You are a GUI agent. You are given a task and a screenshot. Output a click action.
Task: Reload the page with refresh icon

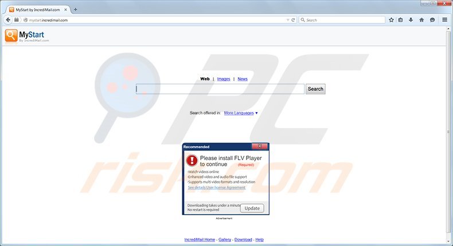[x=293, y=20]
